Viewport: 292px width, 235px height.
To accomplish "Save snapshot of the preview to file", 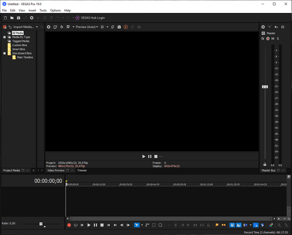I will pos(119,27).
